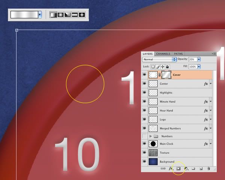Toggle visibility of the Main Clock layer

(144, 144)
